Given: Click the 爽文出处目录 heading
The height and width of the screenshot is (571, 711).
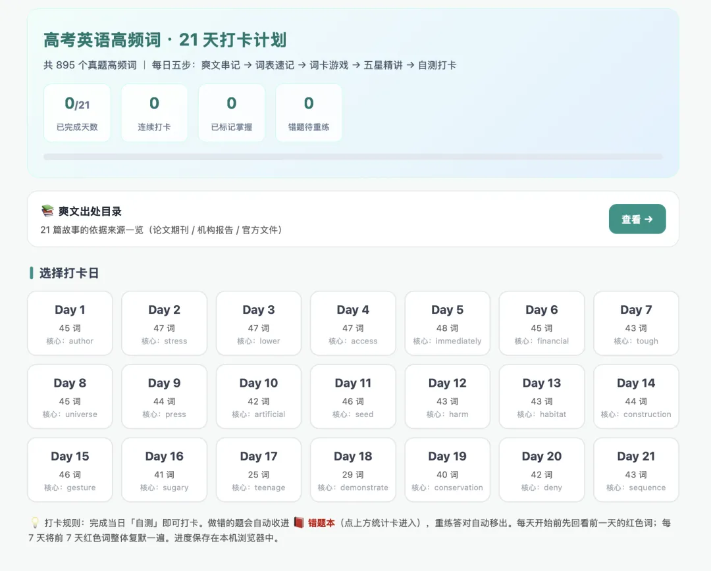Looking at the screenshot, I should [x=90, y=212].
